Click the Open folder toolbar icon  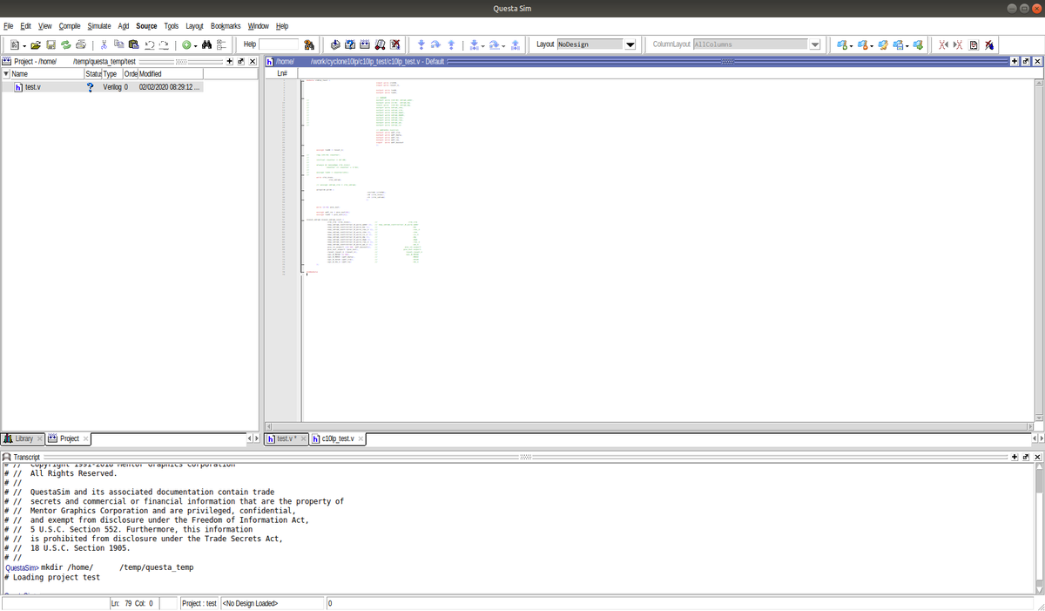(36, 44)
